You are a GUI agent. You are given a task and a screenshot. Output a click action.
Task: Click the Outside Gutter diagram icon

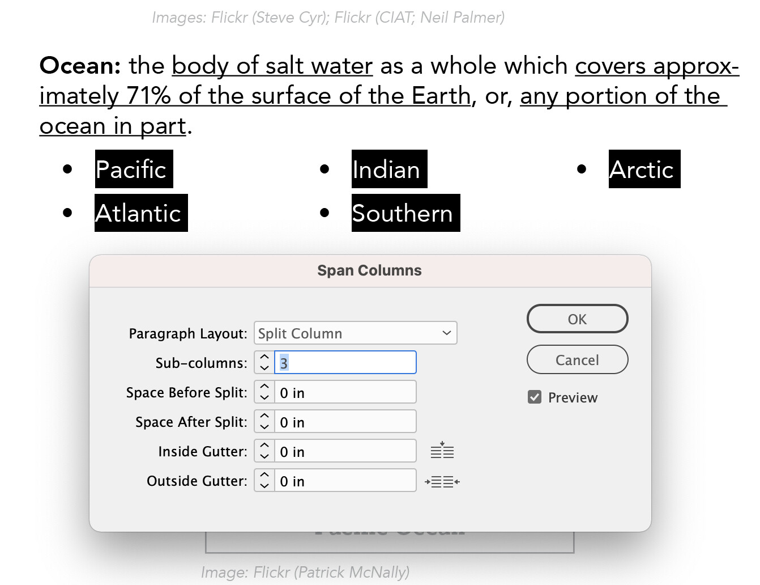click(442, 480)
